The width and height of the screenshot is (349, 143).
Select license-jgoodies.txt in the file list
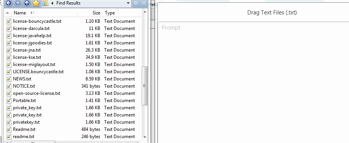point(32,43)
